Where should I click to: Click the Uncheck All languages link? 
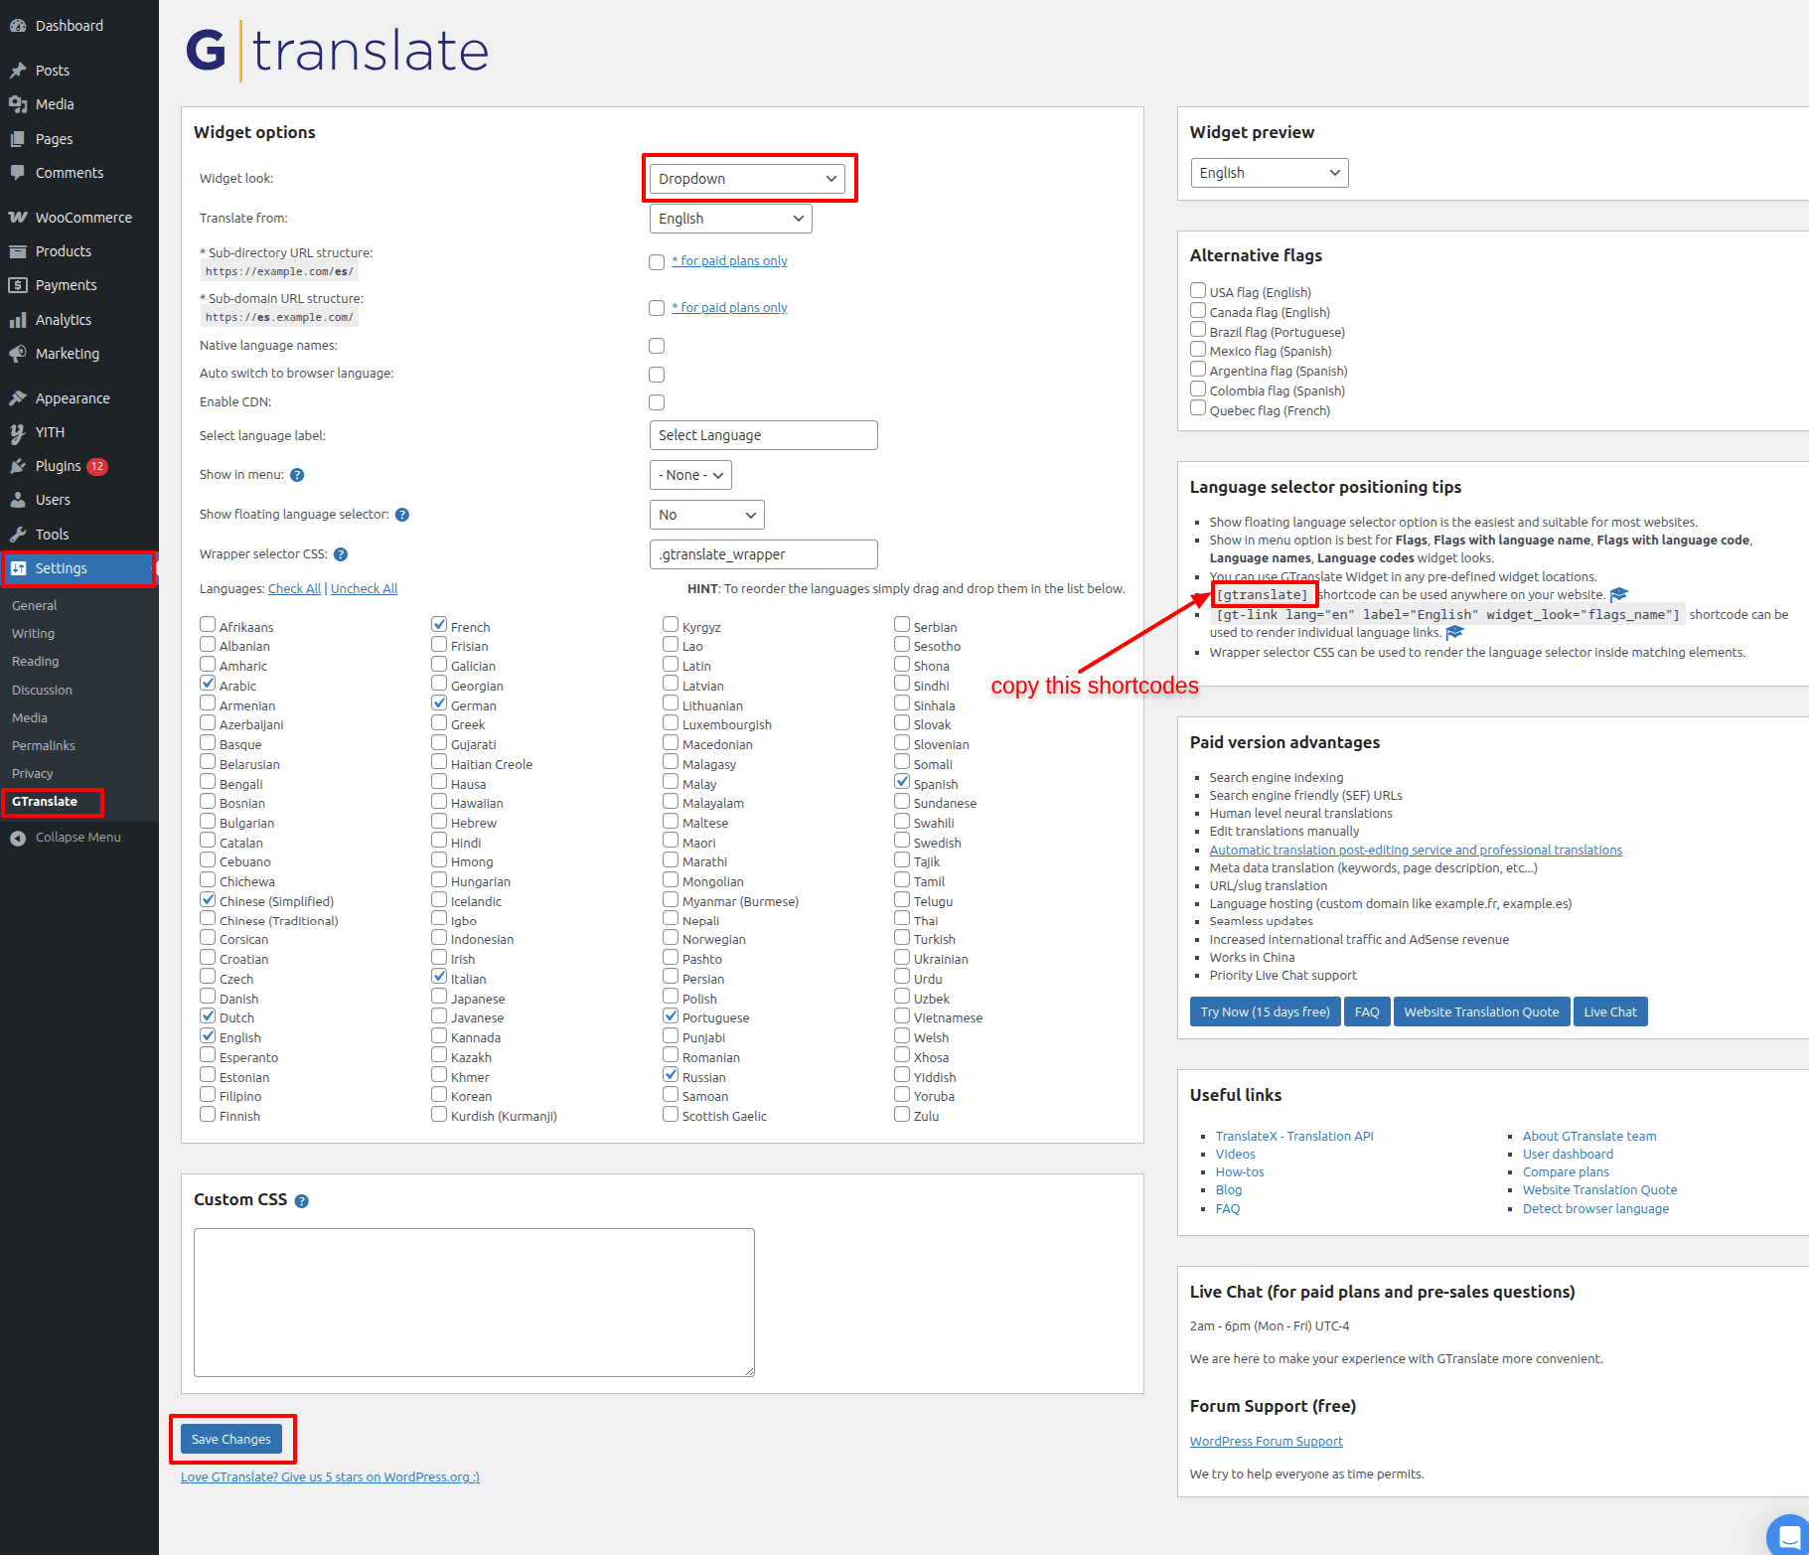[364, 588]
